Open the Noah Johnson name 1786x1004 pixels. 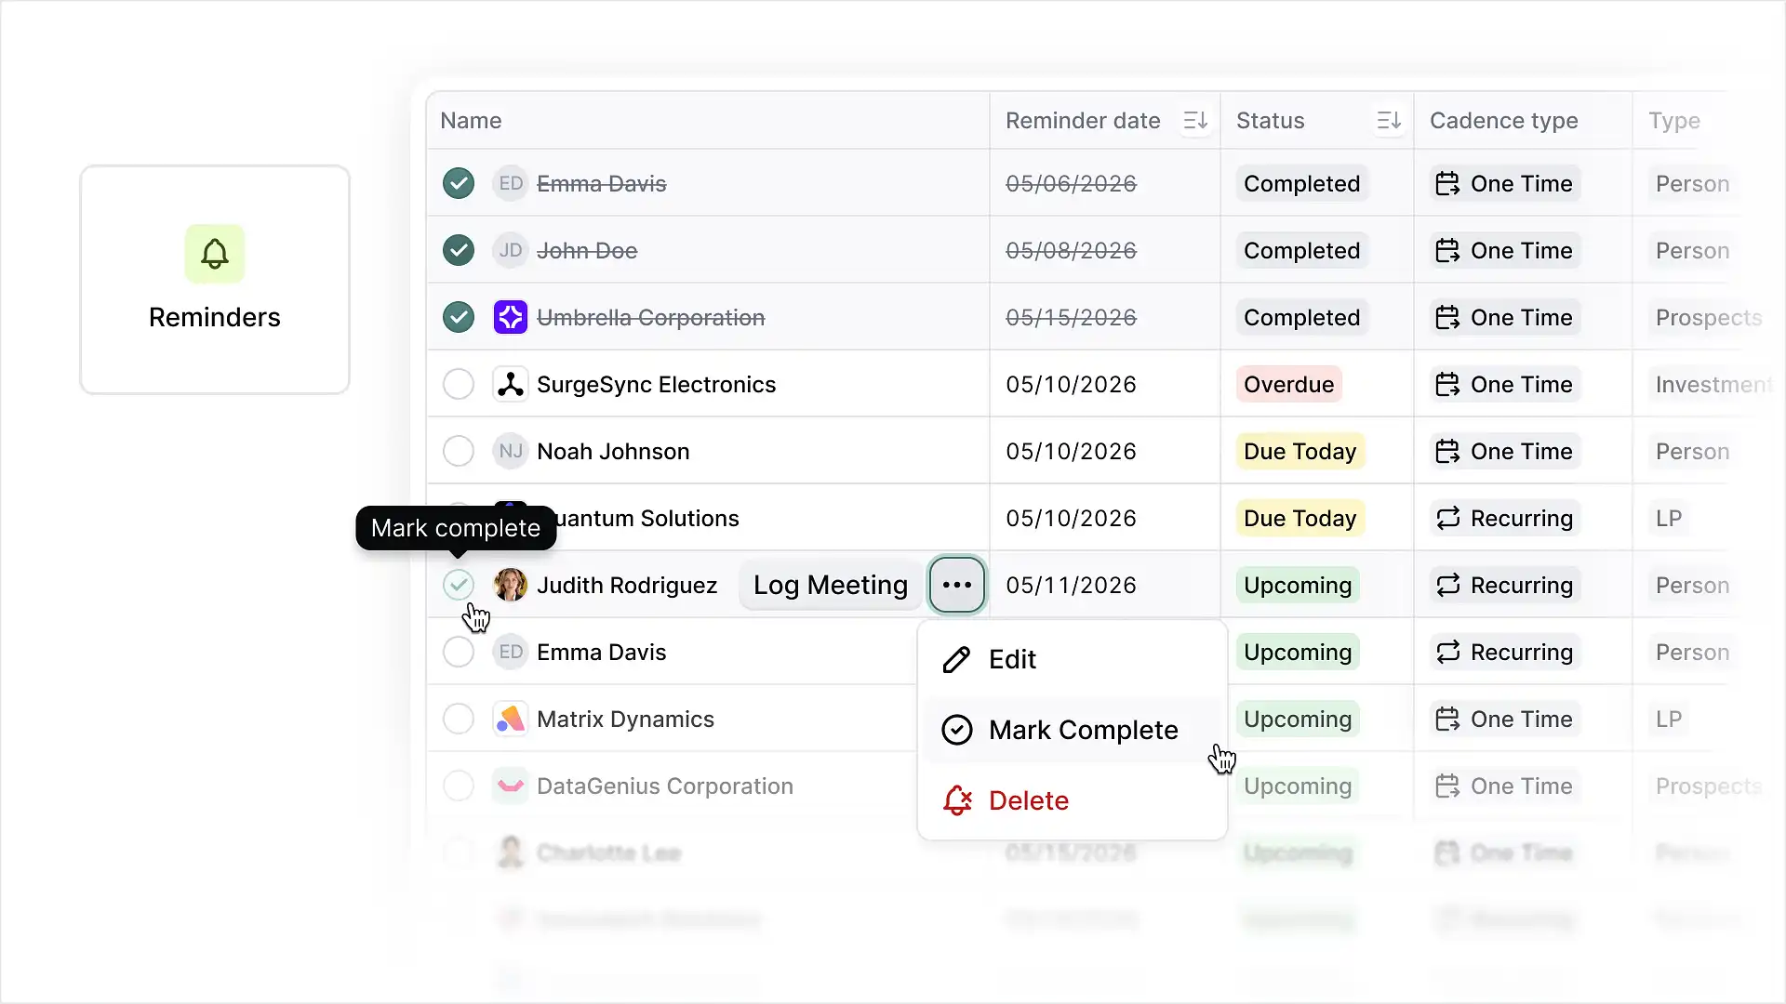(x=613, y=451)
